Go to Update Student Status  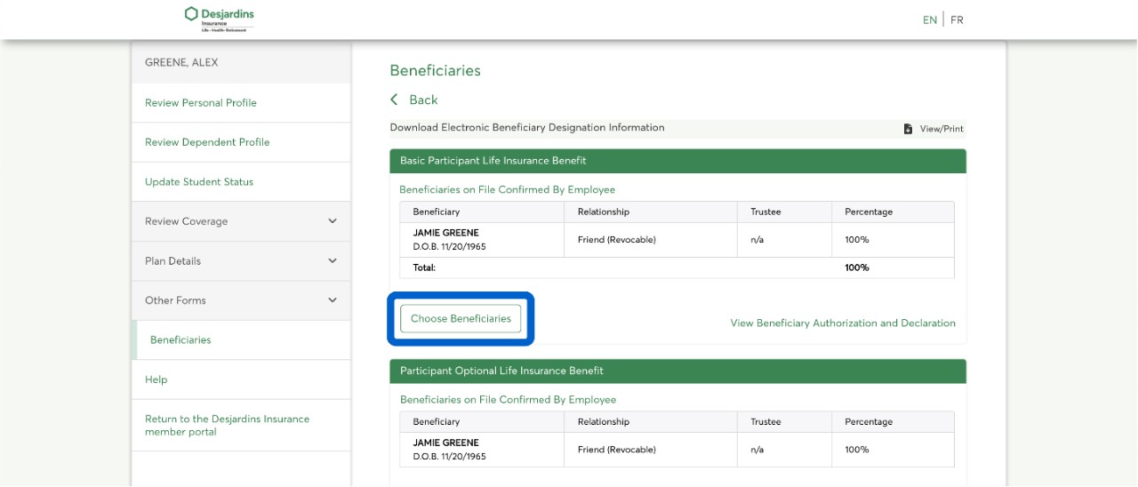click(x=199, y=182)
